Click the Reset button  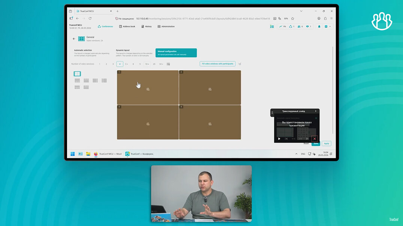pos(306,143)
